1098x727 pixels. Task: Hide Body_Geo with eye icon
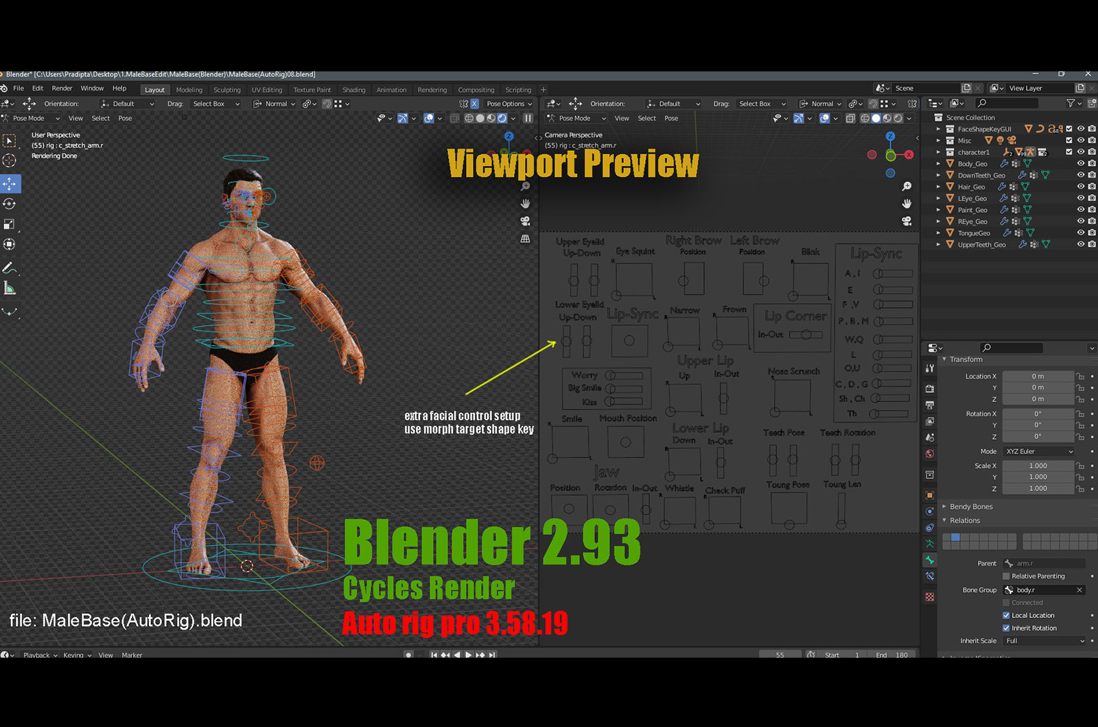[x=1081, y=164]
